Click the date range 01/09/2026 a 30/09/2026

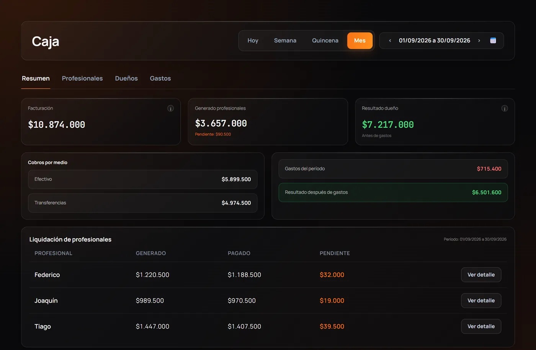[435, 41]
